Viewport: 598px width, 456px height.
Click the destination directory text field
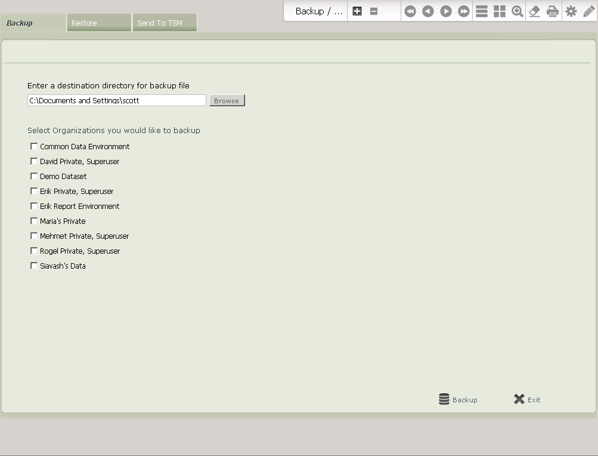click(117, 101)
